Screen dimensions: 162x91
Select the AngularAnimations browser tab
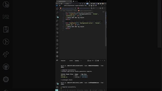click(64, 1)
